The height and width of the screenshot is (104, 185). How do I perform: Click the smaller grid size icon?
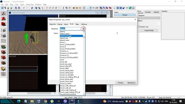click(8, 8)
